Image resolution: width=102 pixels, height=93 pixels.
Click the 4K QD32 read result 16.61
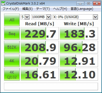pos(40,74)
